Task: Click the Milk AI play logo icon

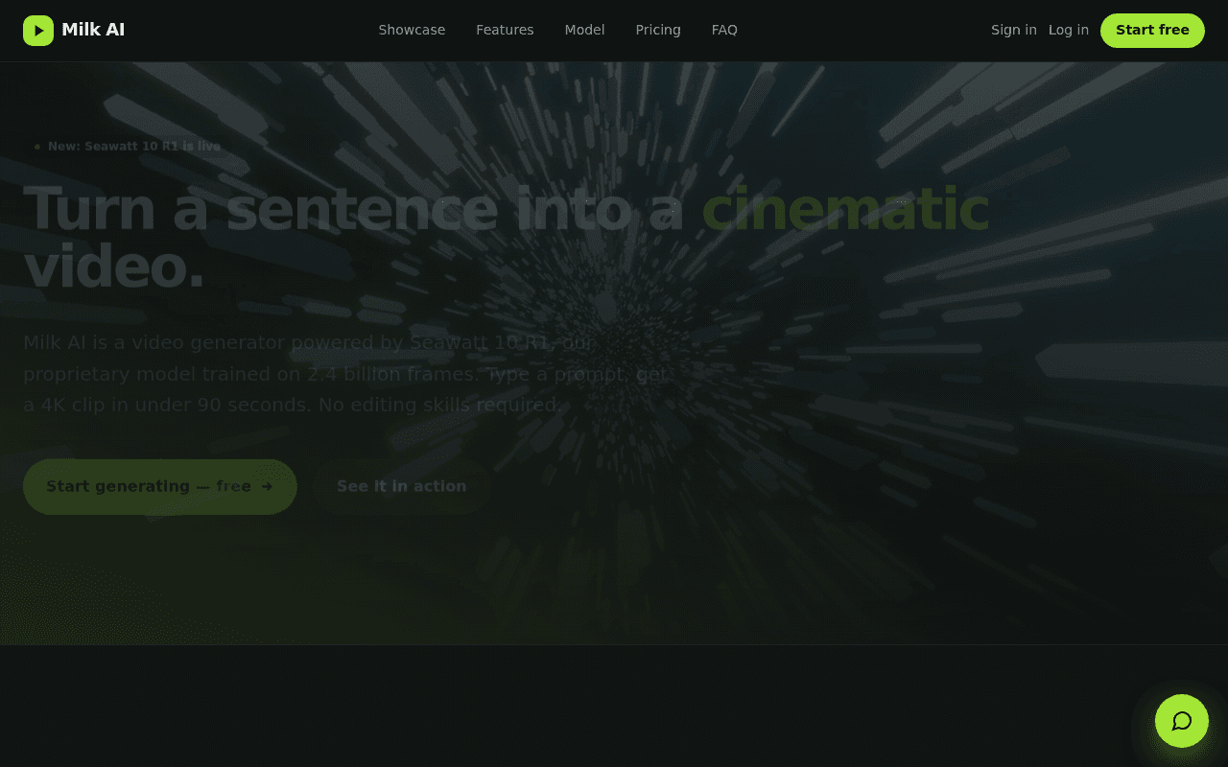Action: pos(38,31)
